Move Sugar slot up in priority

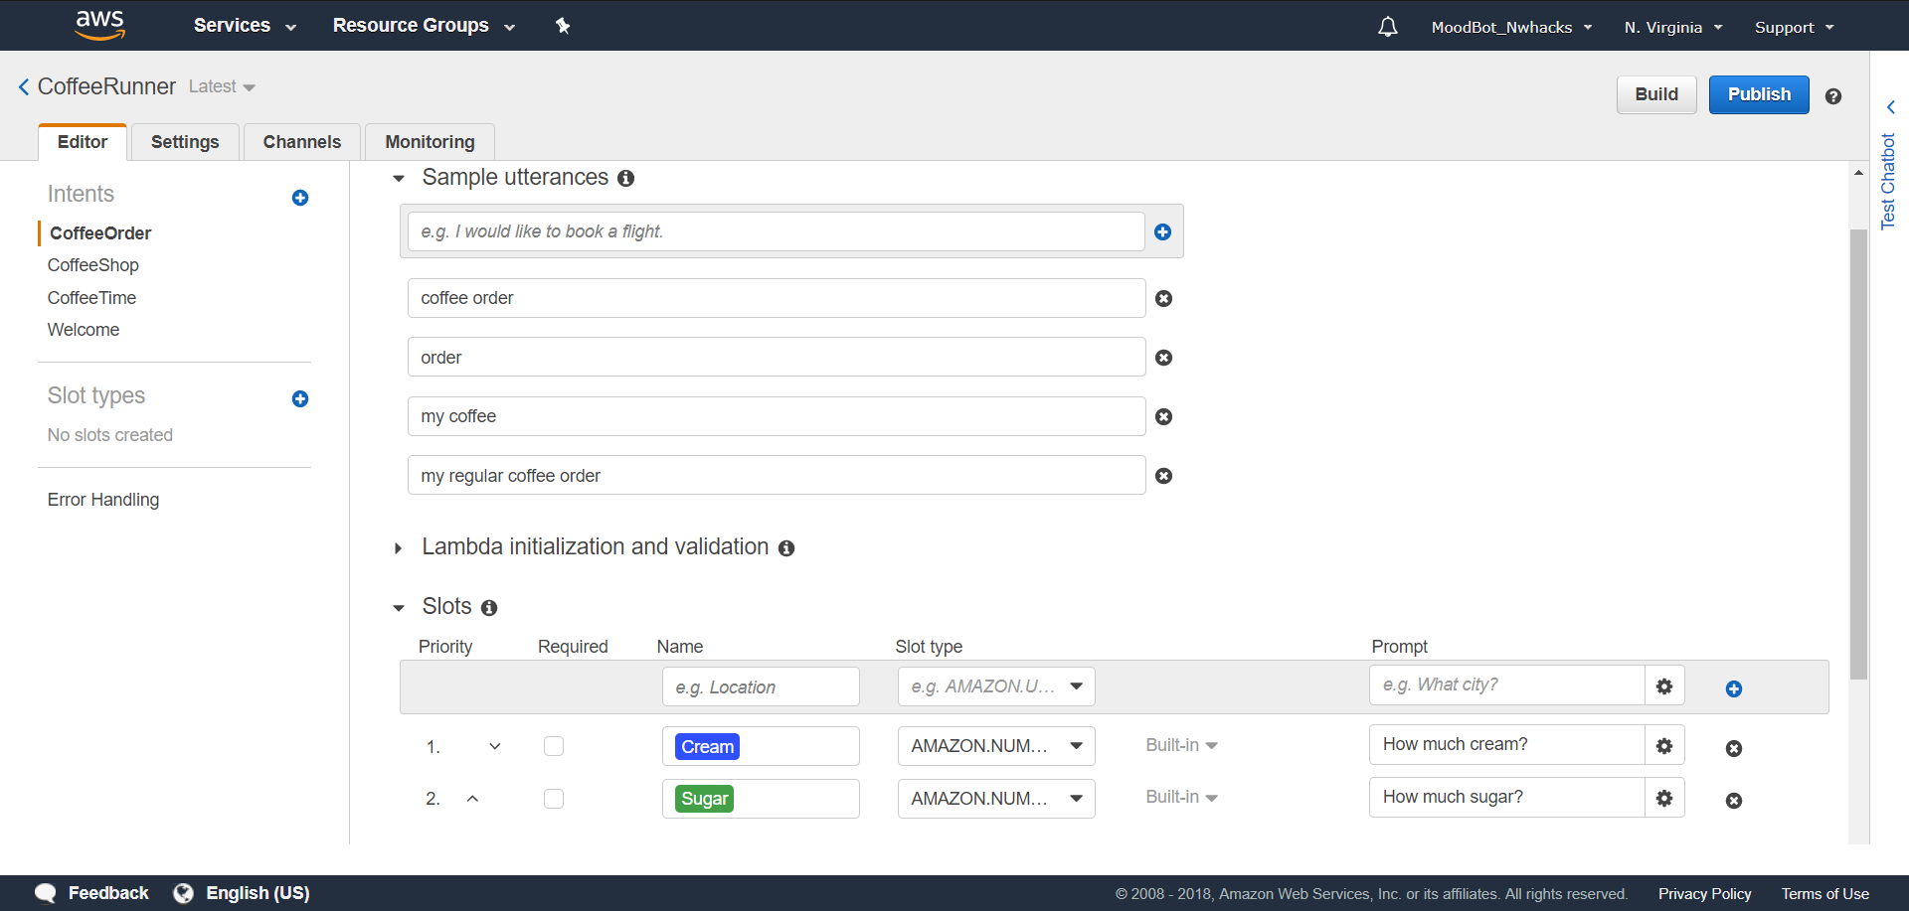[x=473, y=799]
